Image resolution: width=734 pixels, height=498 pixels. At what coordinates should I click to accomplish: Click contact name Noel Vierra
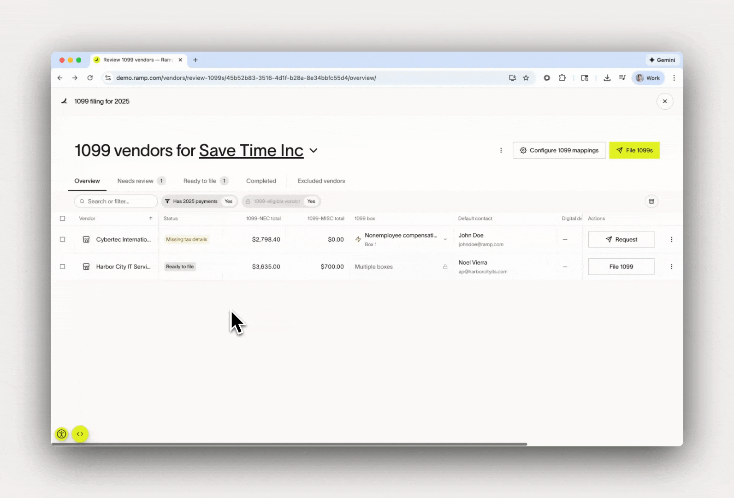[473, 262]
